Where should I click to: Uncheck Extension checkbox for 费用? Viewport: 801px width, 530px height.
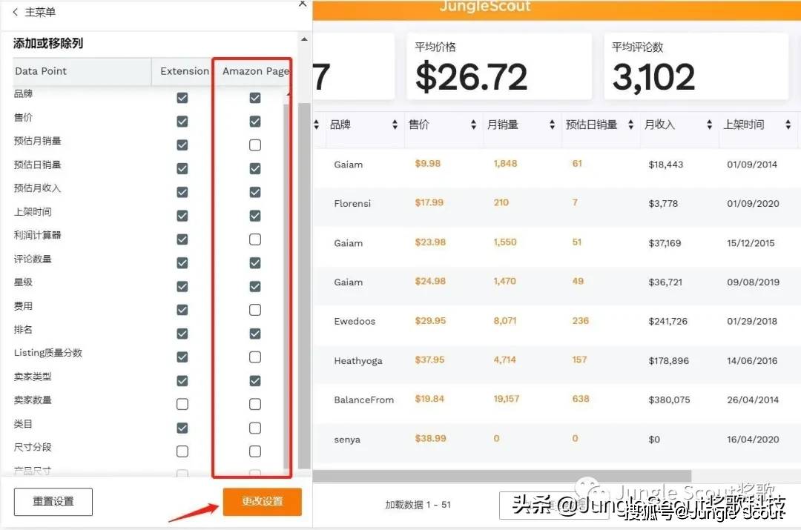tap(182, 310)
